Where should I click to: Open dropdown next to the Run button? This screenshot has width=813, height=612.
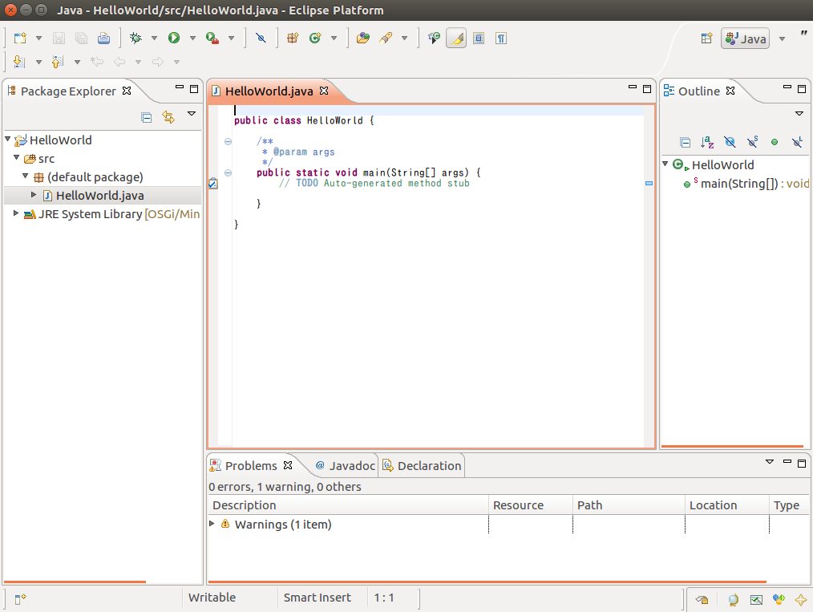coord(193,38)
